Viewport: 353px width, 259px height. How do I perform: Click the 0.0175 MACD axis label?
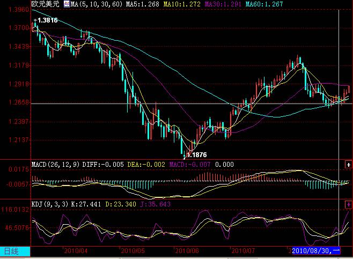[19, 169]
